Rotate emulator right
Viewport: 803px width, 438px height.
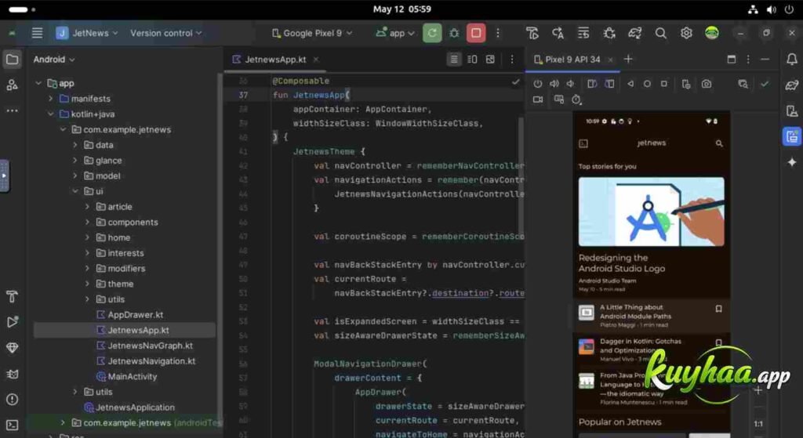click(609, 84)
